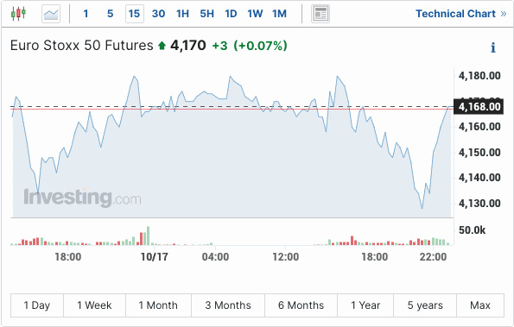Click the 10/17 date axis label

pyautogui.click(x=154, y=256)
